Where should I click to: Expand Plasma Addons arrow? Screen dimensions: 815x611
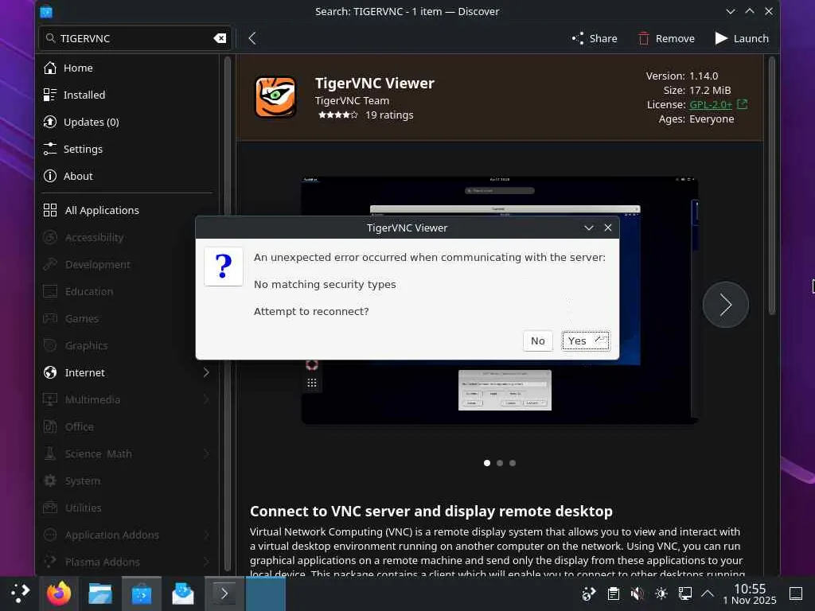pyautogui.click(x=206, y=562)
